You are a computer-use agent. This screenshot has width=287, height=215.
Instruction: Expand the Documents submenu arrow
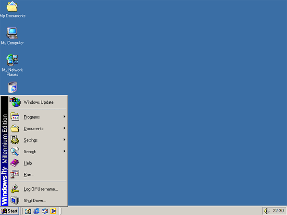coord(64,128)
